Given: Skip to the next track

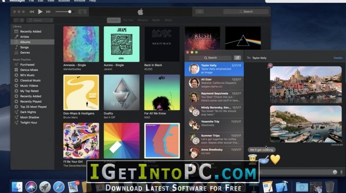Looking at the screenshot, I should click(48, 12).
